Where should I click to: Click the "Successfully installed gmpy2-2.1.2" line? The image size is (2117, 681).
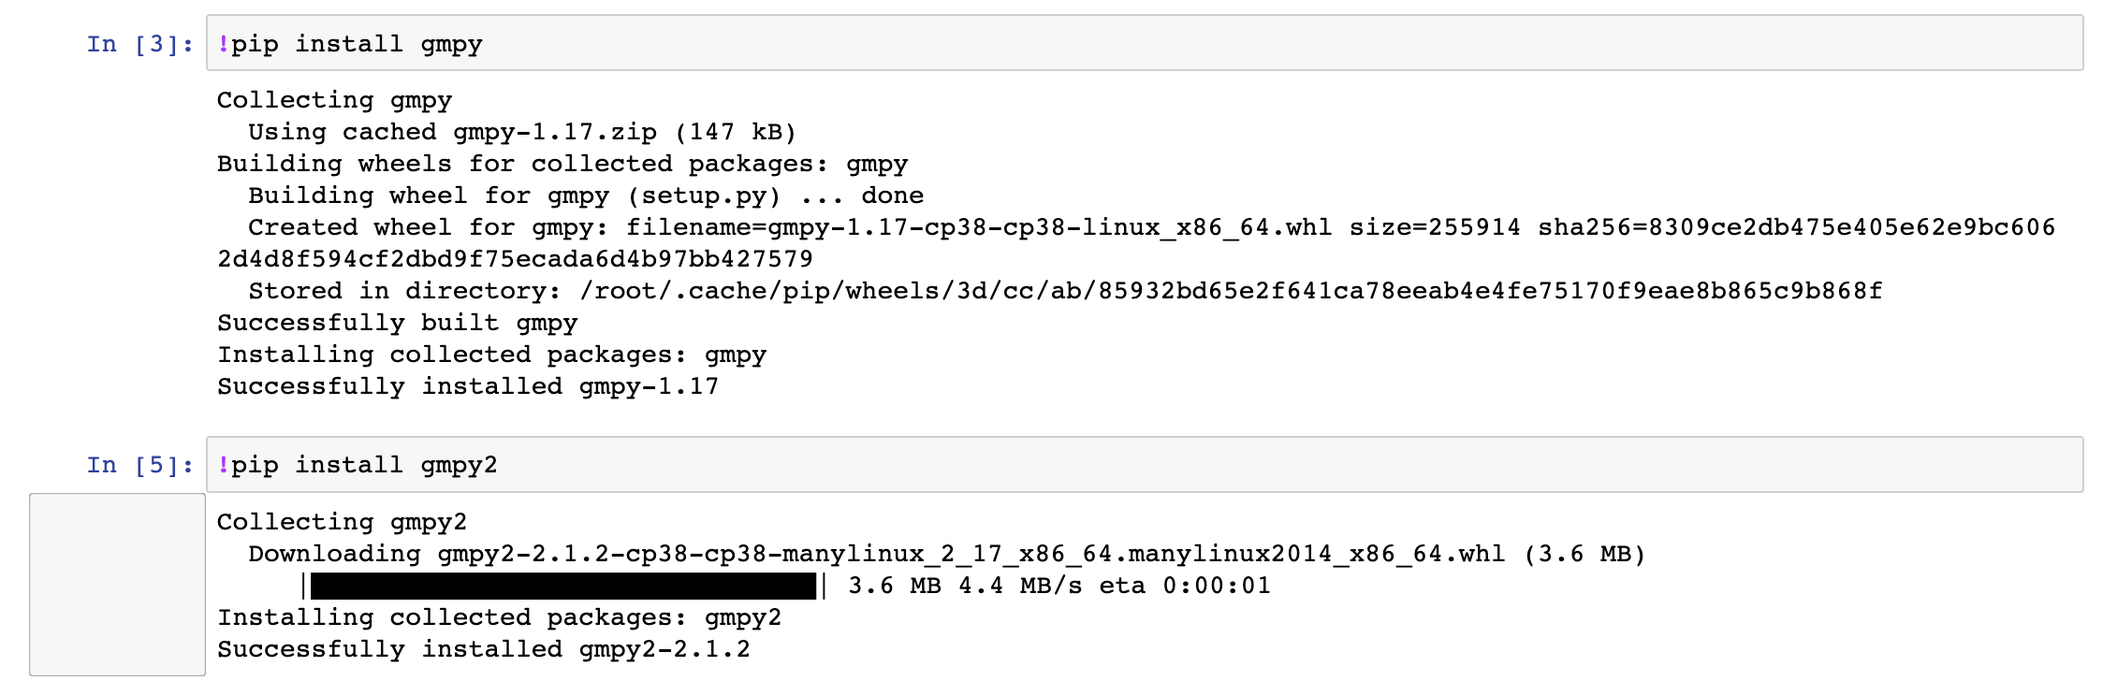[484, 649]
